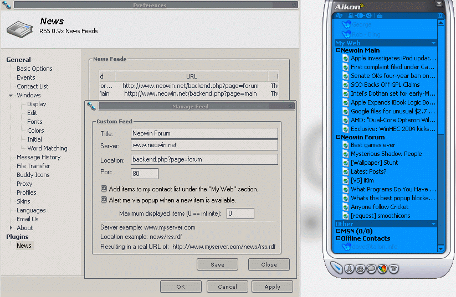Open '[Wallpaper] Stunt' forum item
This screenshot has height=297, width=456.
(375, 163)
